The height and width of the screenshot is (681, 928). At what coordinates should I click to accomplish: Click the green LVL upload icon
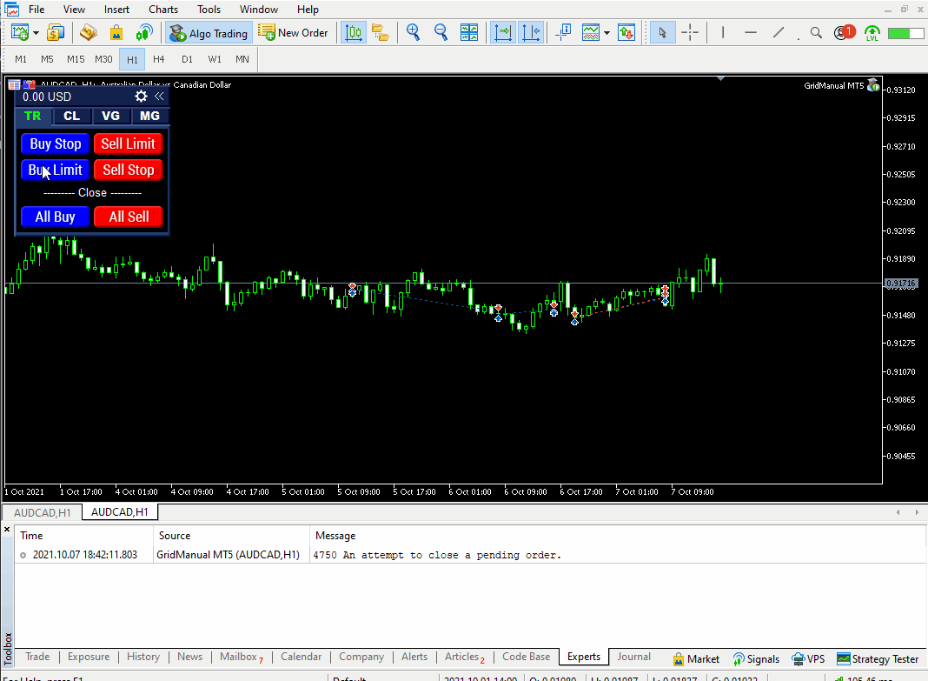[872, 33]
